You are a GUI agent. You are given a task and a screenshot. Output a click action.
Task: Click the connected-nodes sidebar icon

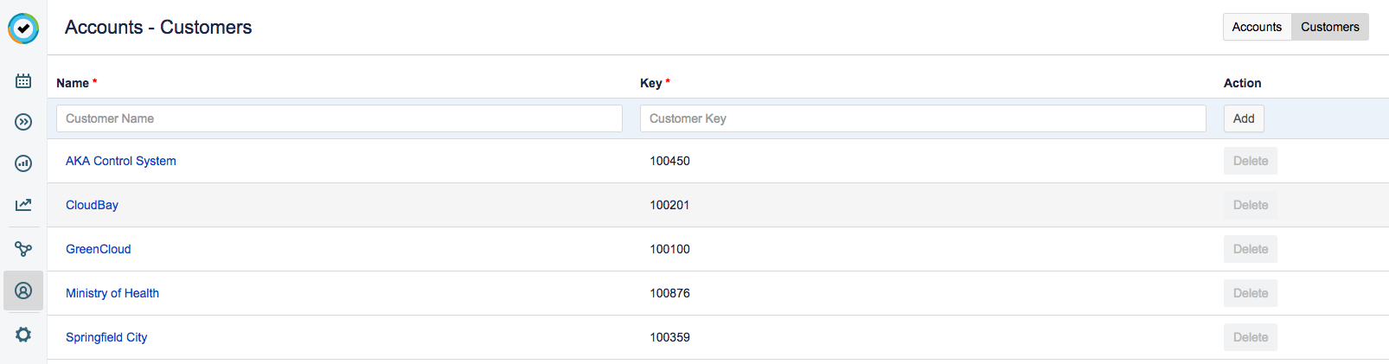point(23,249)
